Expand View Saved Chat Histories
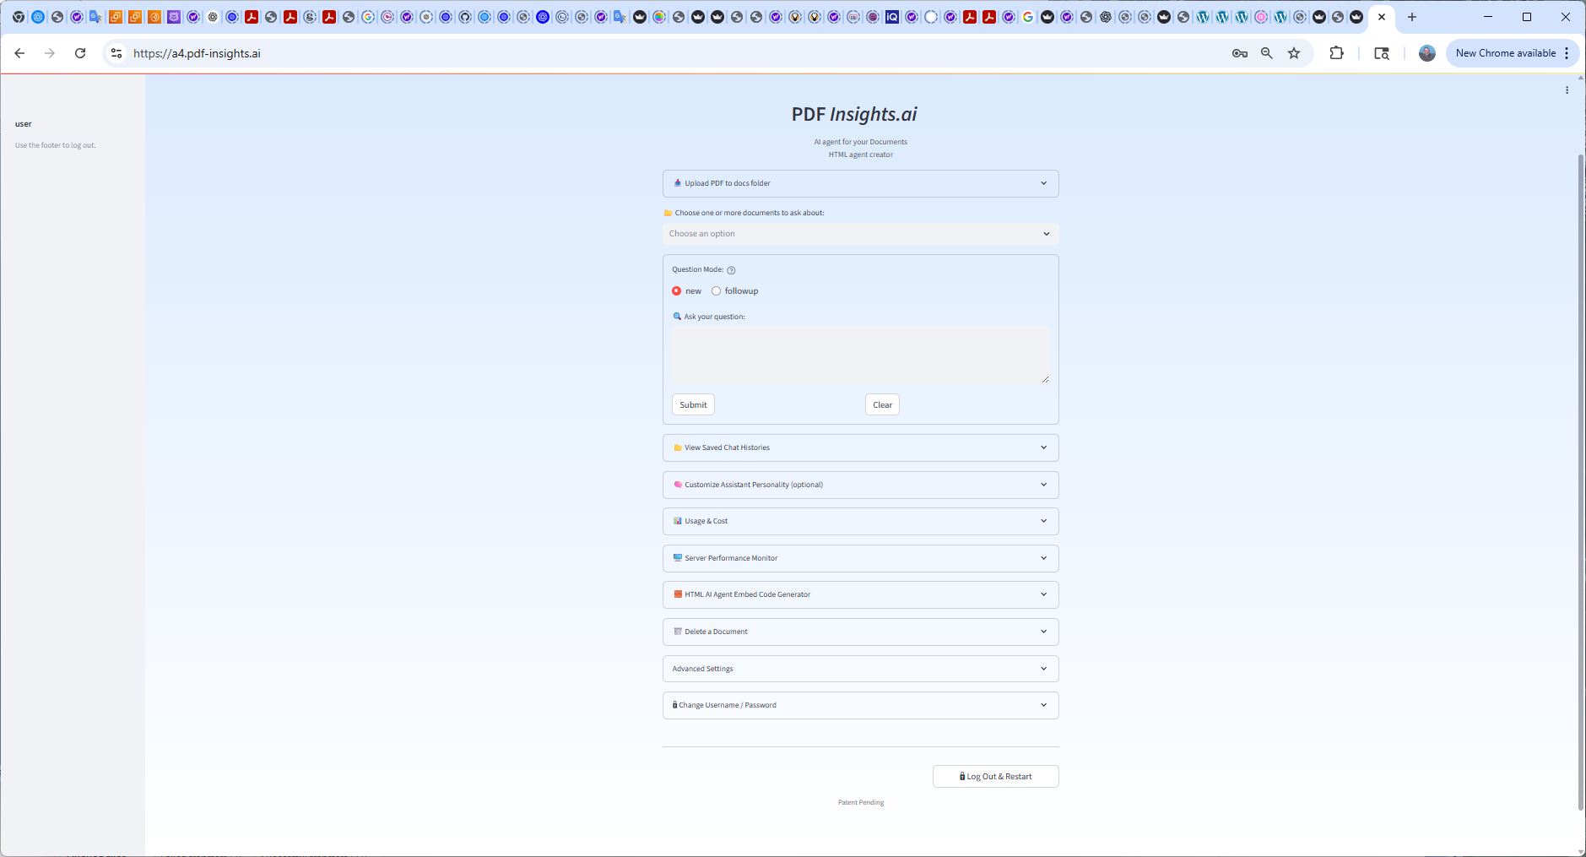Screen dimensions: 1586x857 point(859,447)
